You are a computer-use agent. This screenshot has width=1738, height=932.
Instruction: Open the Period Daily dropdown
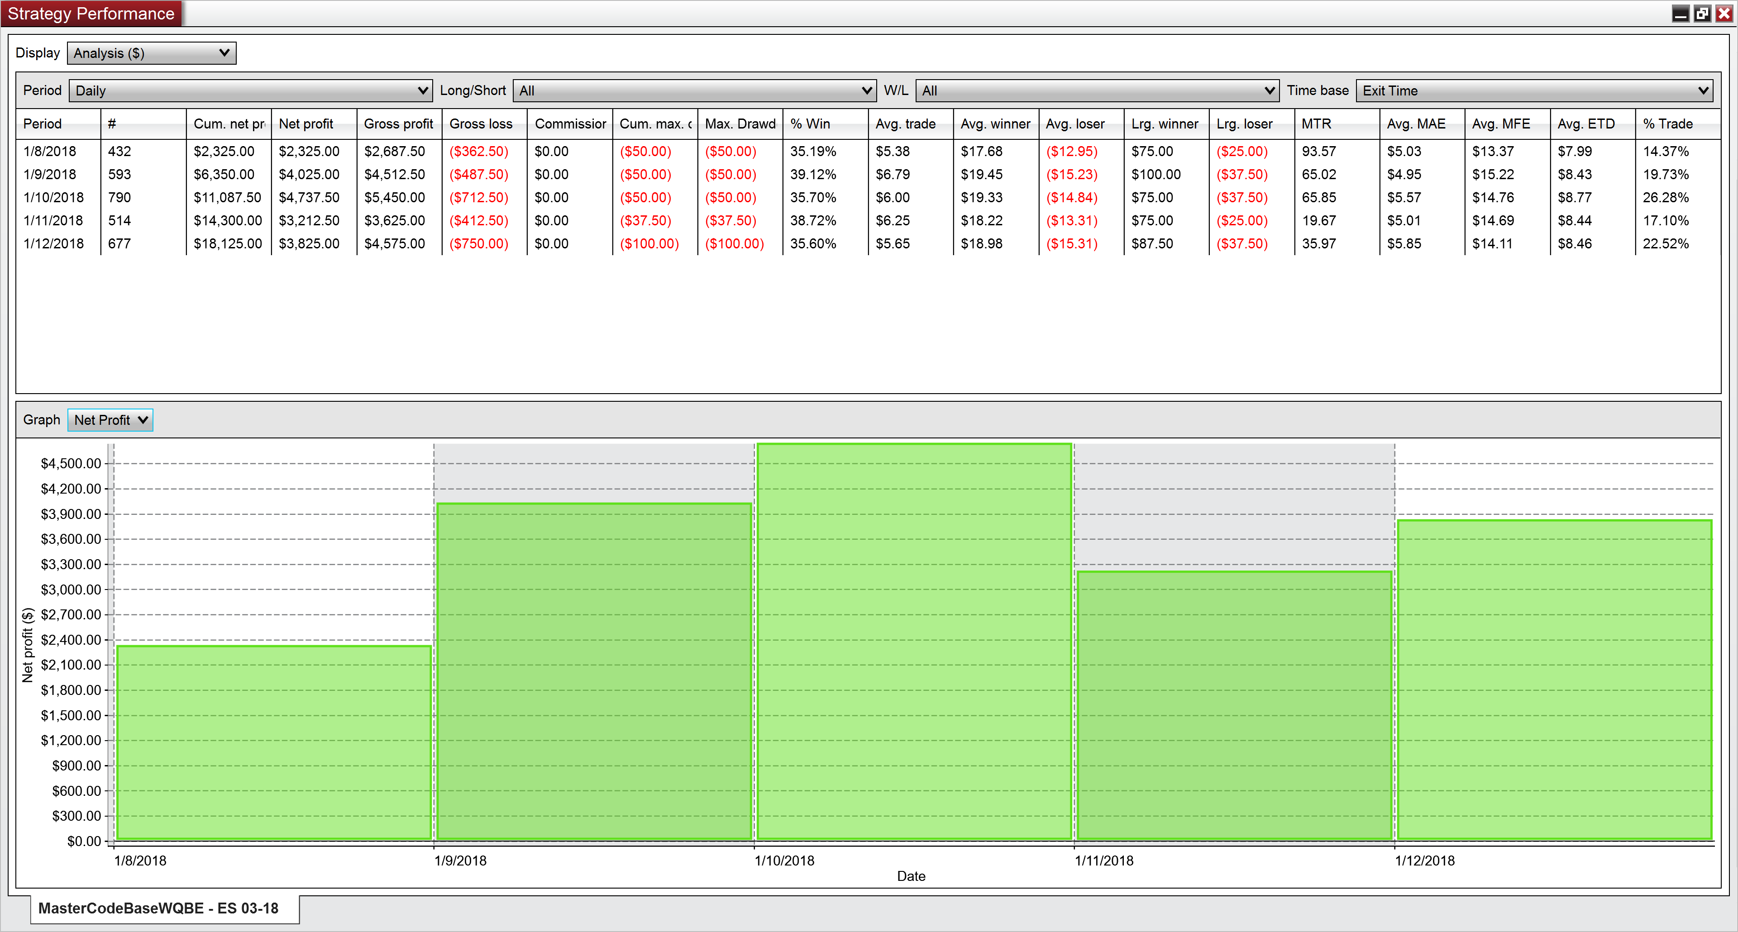(x=250, y=90)
